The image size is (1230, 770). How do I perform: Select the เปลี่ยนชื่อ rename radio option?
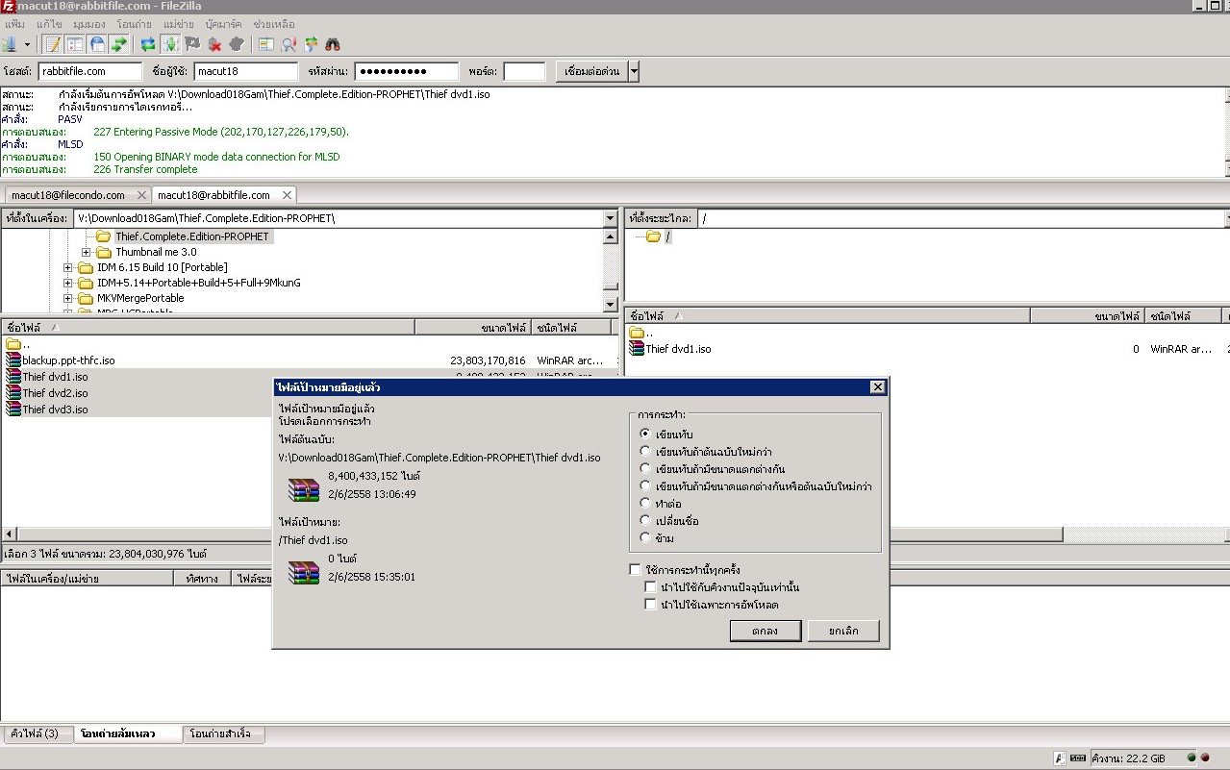(x=645, y=520)
